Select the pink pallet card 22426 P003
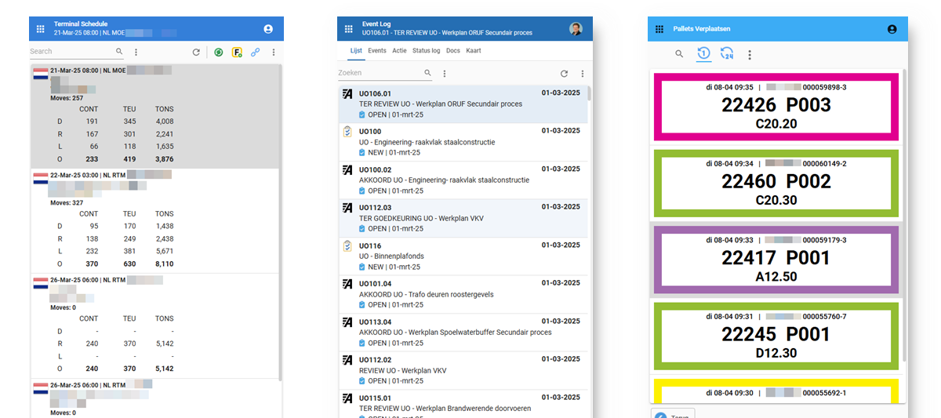 (776, 107)
